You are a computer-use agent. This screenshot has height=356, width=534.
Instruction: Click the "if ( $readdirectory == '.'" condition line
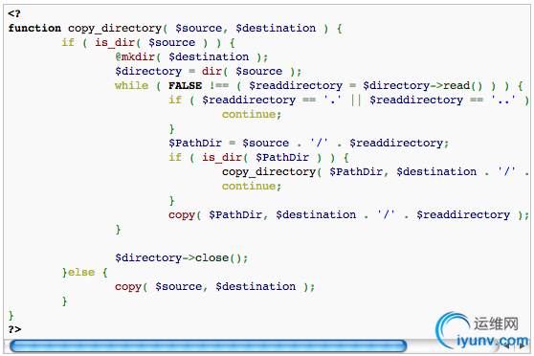click(348, 100)
